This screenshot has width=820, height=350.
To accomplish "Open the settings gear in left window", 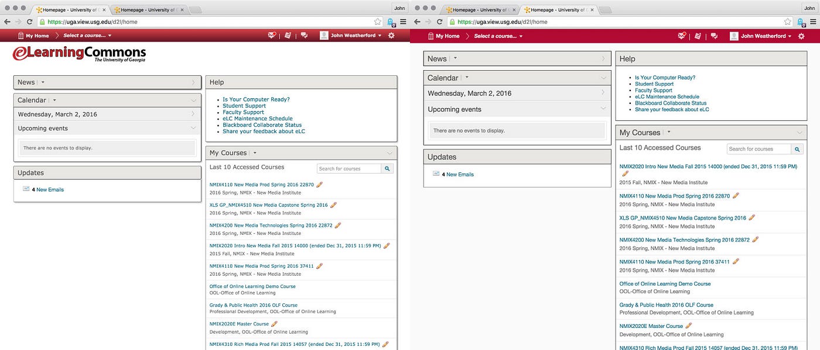I will coord(391,36).
